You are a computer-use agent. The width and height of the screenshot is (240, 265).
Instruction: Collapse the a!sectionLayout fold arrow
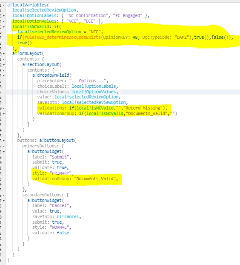click(4, 65)
